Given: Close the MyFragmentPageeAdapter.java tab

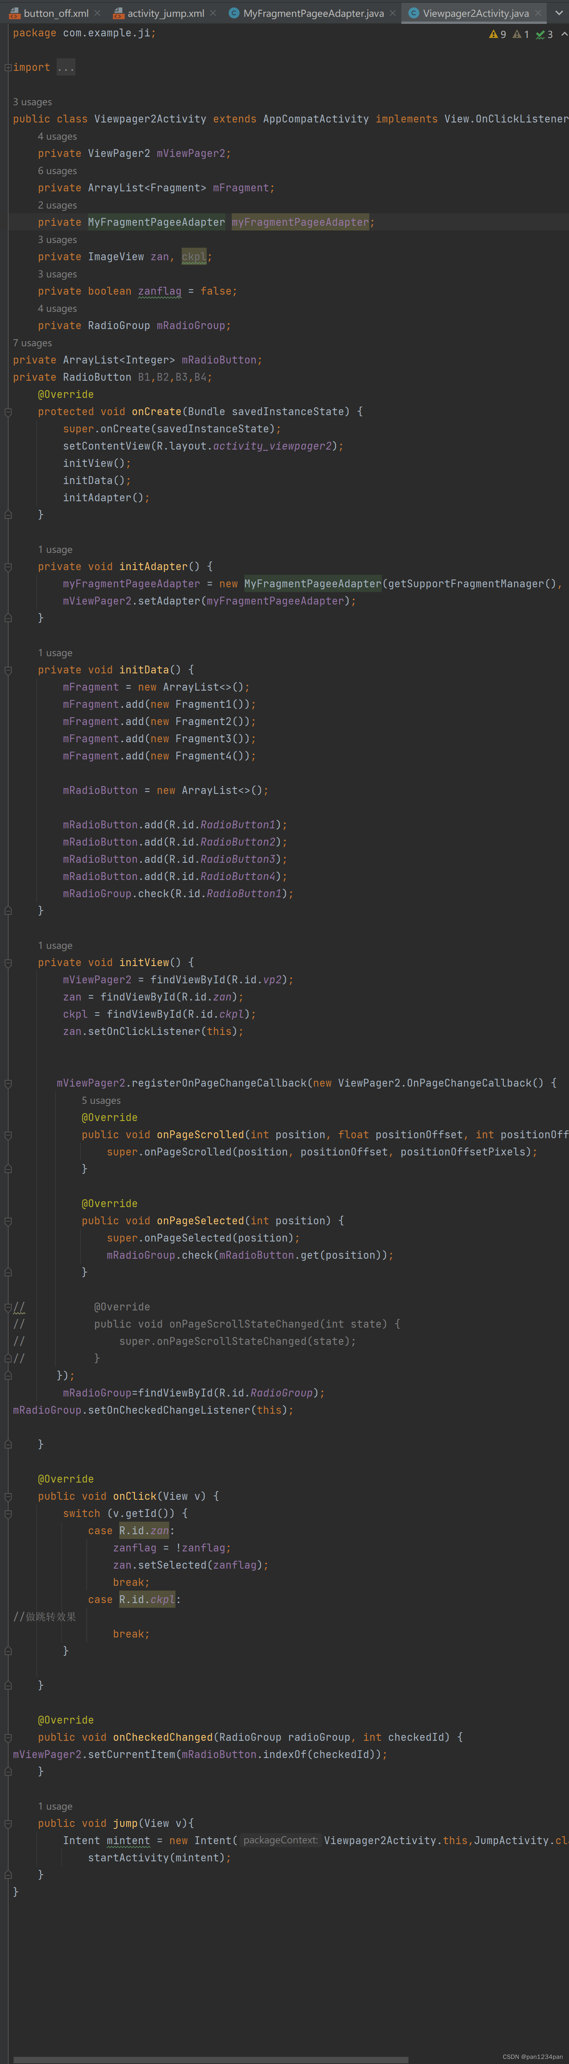Looking at the screenshot, I should [392, 13].
